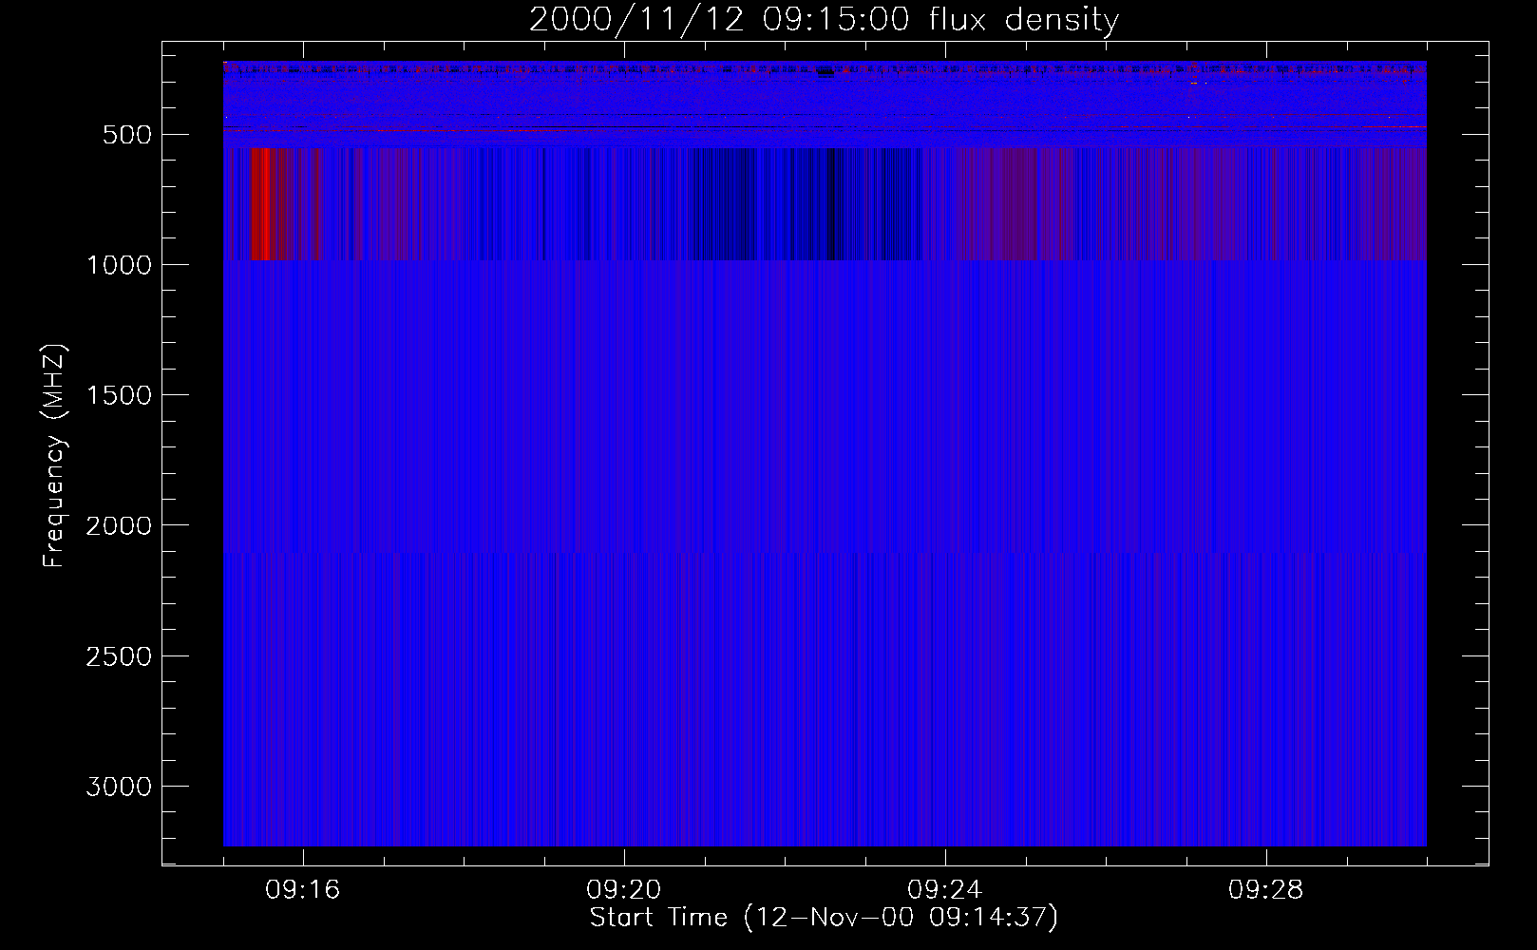Select the 3000 frequency tick label
This screenshot has height=950, width=1537.
click(x=119, y=787)
